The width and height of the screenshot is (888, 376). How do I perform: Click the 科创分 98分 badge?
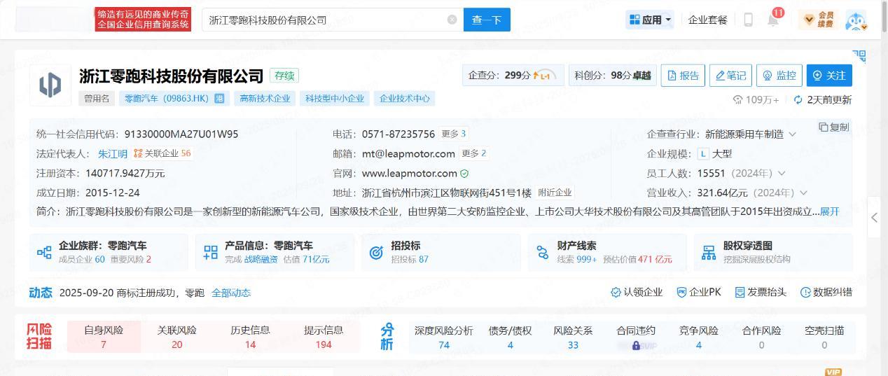pos(613,75)
